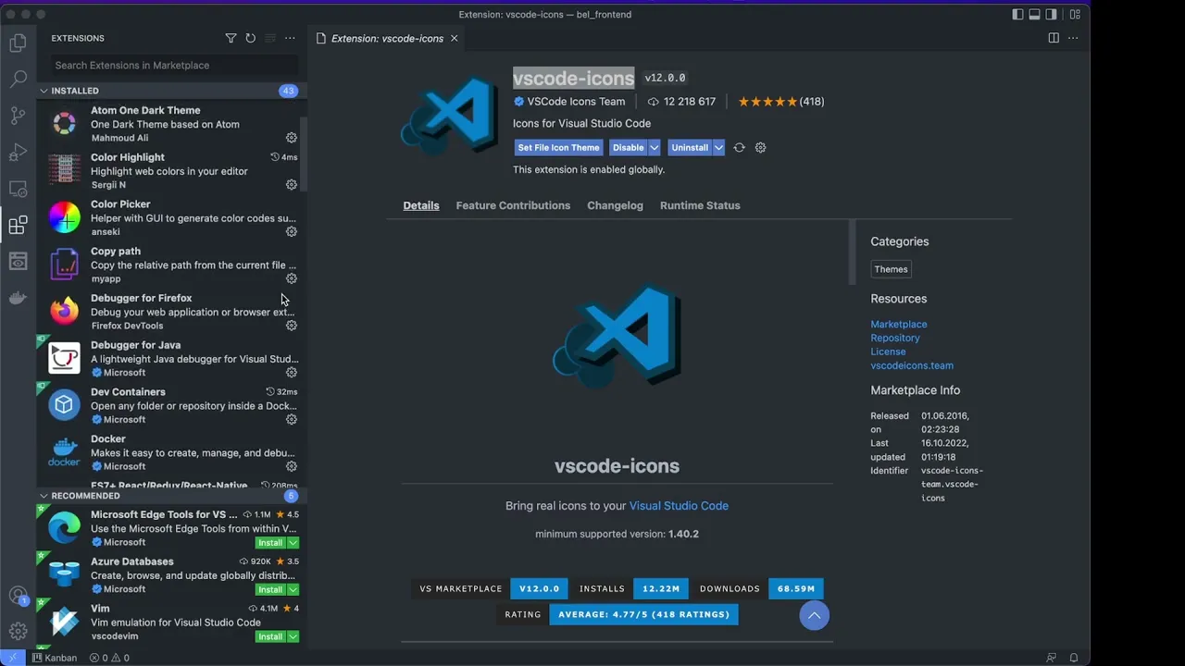Viewport: 1185px width, 666px height.
Task: Click sync icon next to Uninstall
Action: 739,147
